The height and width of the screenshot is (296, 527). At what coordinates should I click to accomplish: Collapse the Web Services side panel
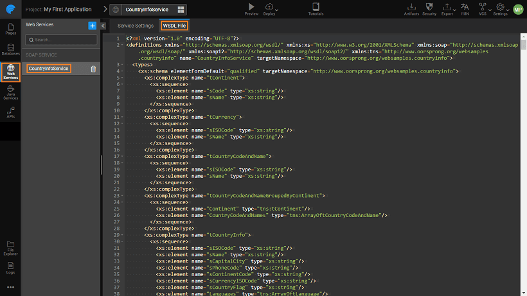tap(103, 26)
